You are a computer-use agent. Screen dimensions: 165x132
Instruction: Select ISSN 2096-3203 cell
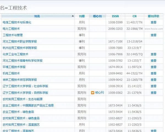click(115, 29)
